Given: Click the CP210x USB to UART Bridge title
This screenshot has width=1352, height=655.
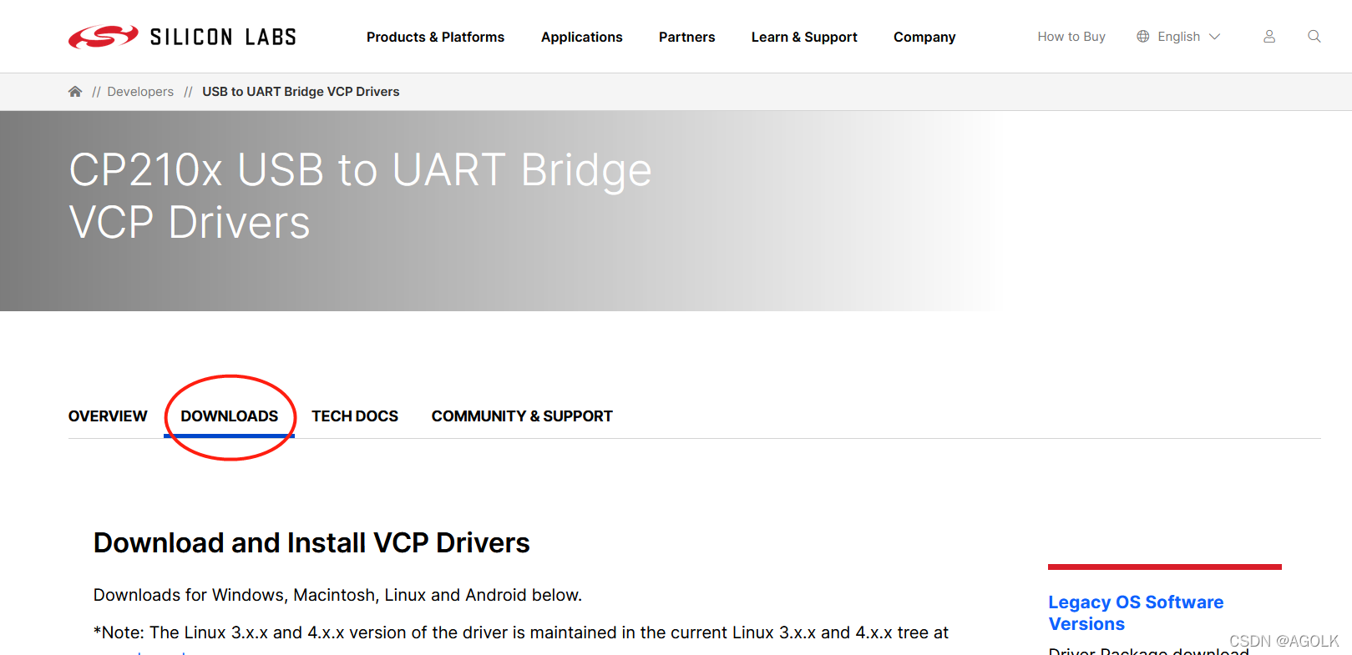Looking at the screenshot, I should point(360,196).
